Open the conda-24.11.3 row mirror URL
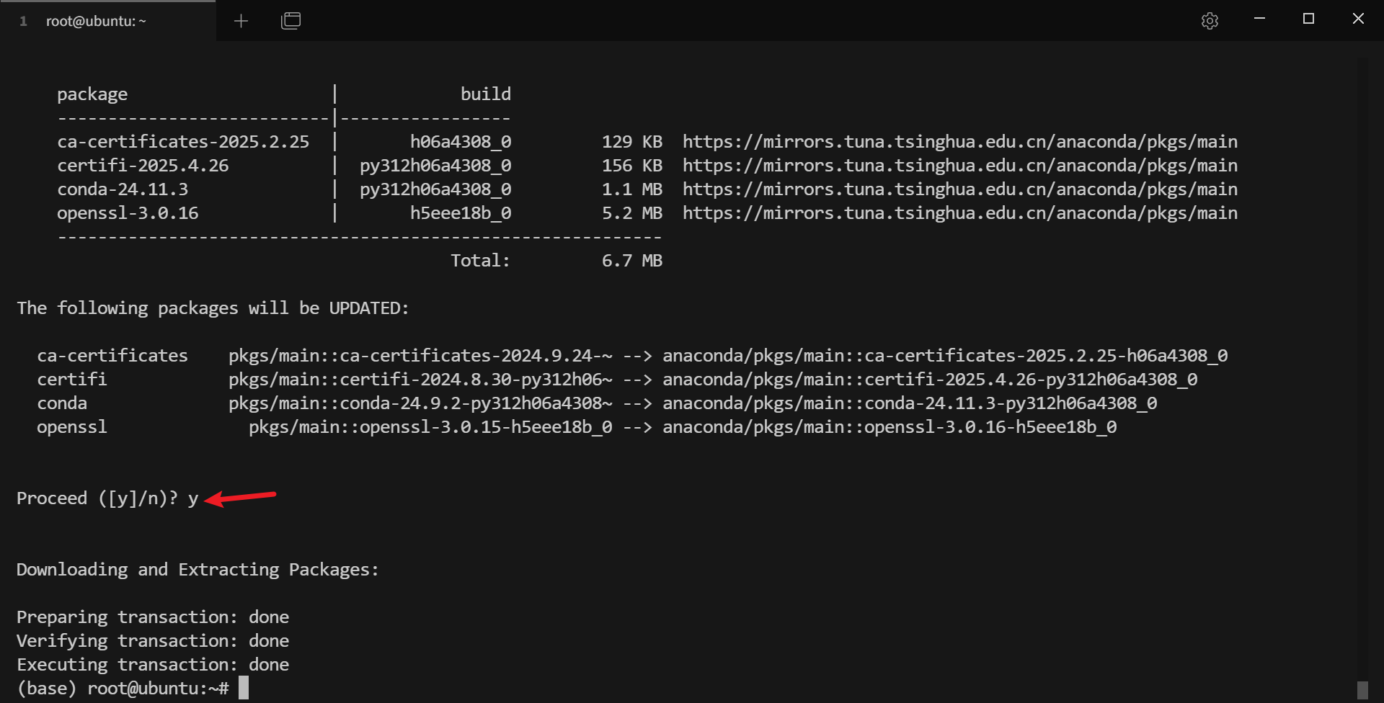Image resolution: width=1384 pixels, height=703 pixels. [x=959, y=189]
